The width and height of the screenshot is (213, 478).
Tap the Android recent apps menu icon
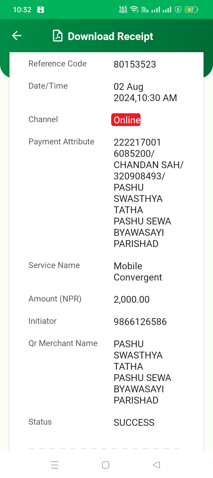pyautogui.click(x=55, y=465)
